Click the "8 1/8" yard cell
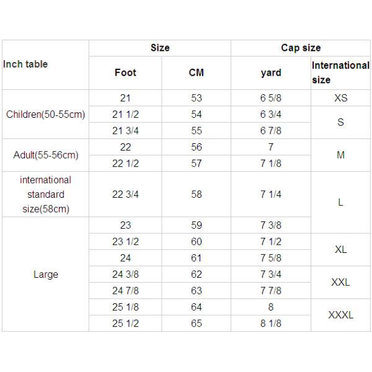Screen dimensions: 372x372 [x=271, y=323]
